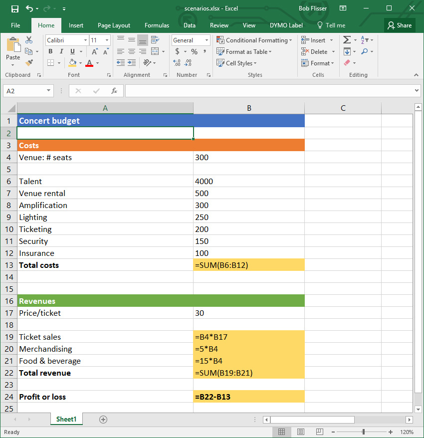Image resolution: width=424 pixels, height=438 pixels.
Task: Click the Paste button
Action: point(13,52)
